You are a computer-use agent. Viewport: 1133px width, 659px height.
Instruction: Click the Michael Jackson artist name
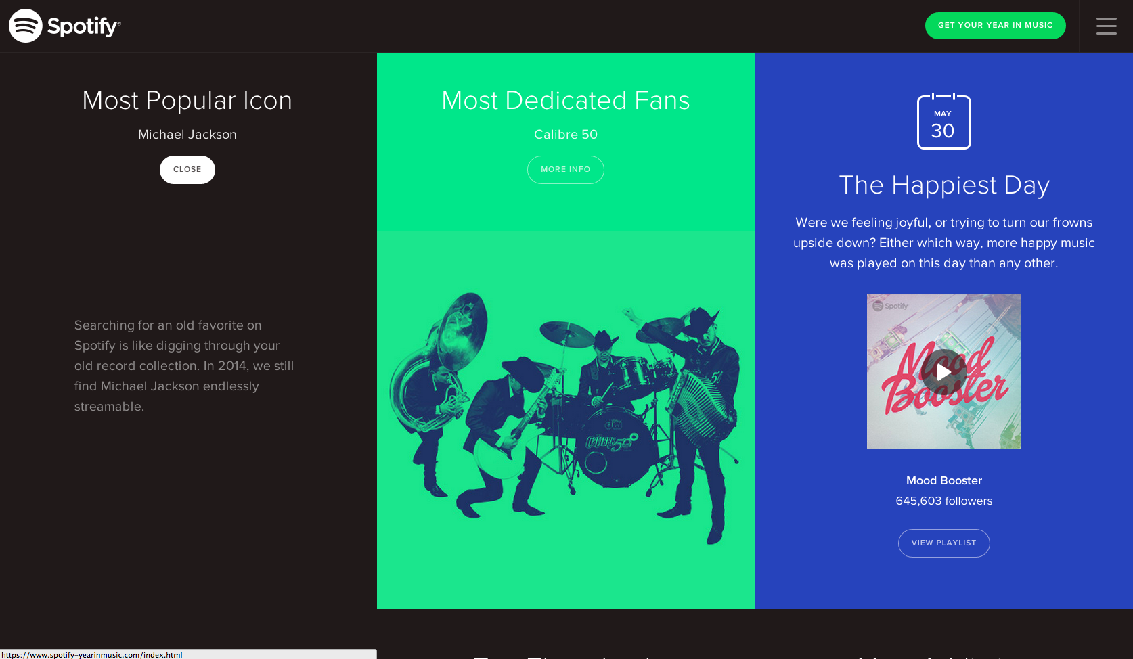pyautogui.click(x=187, y=135)
